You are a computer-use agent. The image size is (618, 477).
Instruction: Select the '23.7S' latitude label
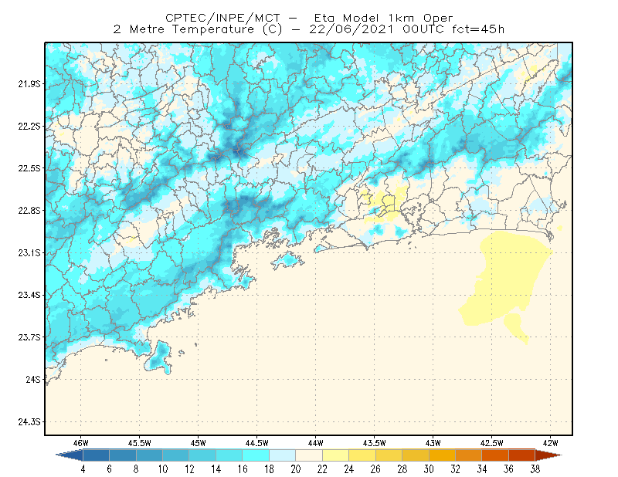29,337
